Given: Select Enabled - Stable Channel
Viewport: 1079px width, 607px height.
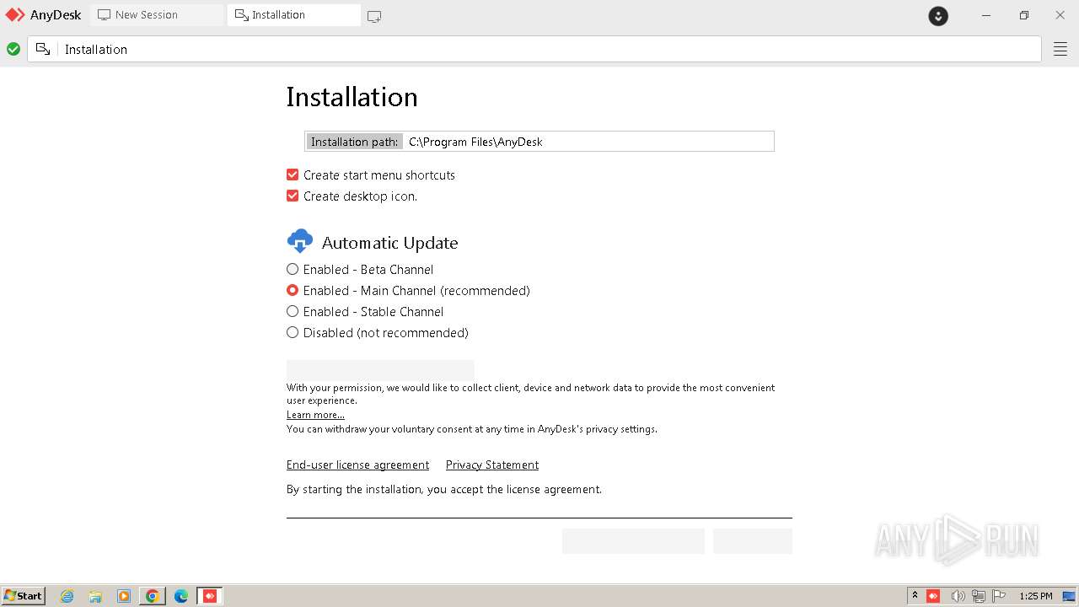Looking at the screenshot, I should (293, 312).
